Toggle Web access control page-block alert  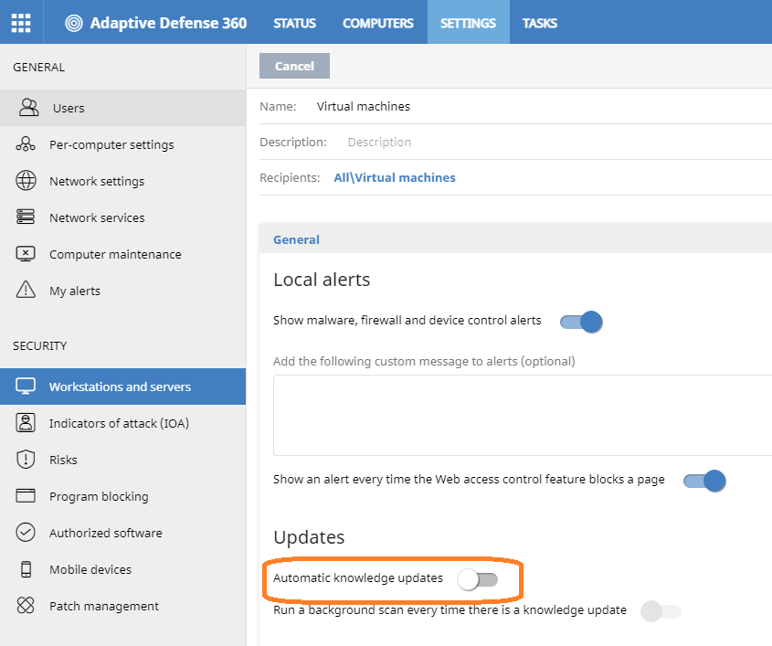pos(704,481)
